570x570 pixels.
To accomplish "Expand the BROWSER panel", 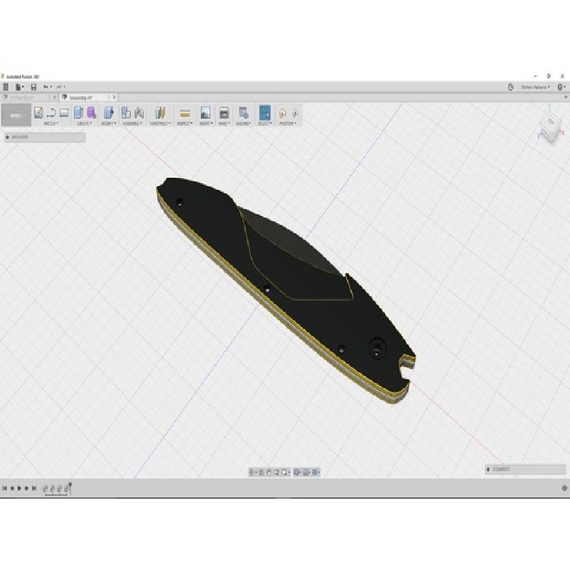I will click(45, 137).
